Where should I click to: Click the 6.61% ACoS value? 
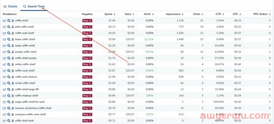pos(150,52)
